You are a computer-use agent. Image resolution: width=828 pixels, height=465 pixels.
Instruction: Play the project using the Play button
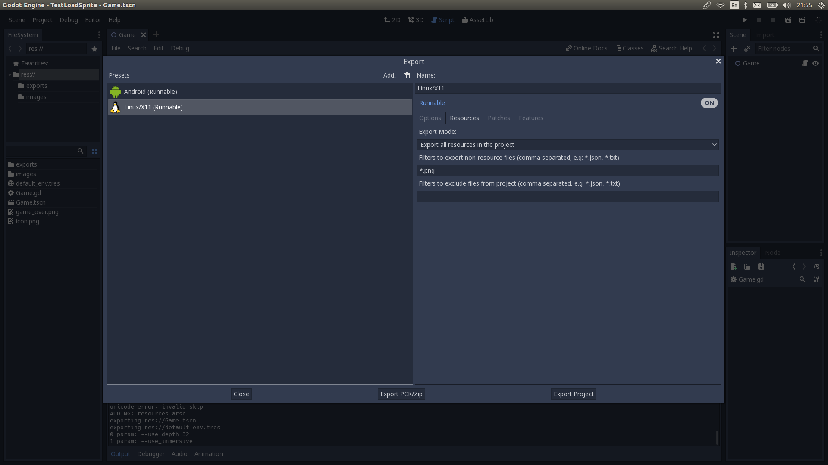(x=745, y=20)
